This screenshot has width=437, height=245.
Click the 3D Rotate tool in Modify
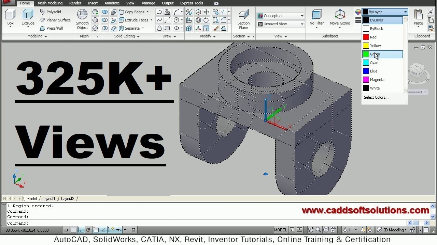point(198,20)
